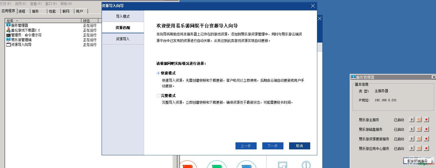Click the 下一步 button

273,146
